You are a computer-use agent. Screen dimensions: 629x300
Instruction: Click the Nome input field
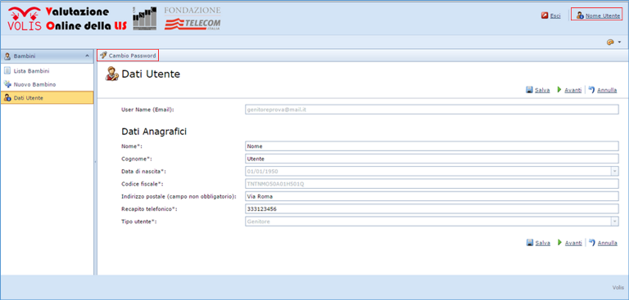(x=432, y=146)
